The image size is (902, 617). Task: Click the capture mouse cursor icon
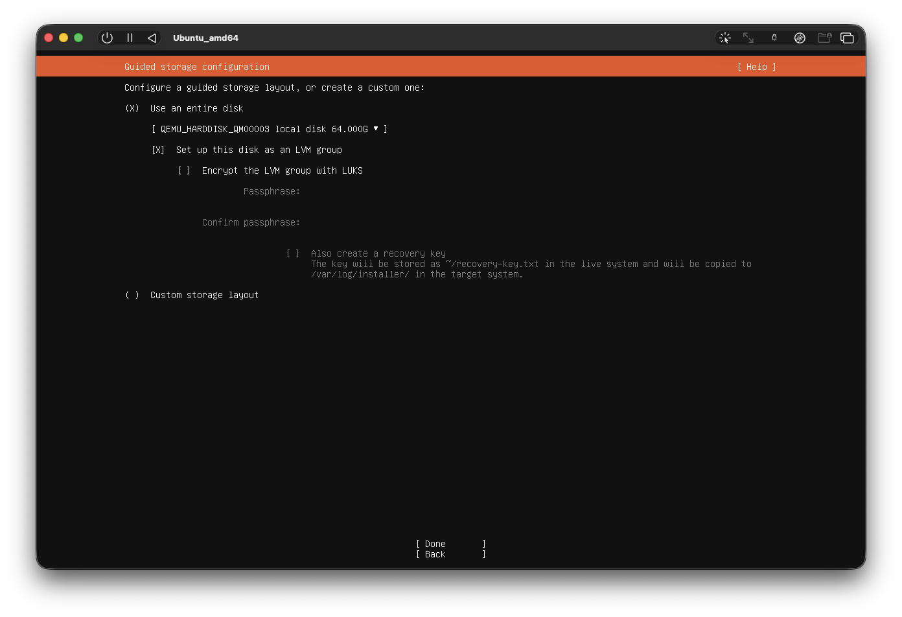coord(725,38)
